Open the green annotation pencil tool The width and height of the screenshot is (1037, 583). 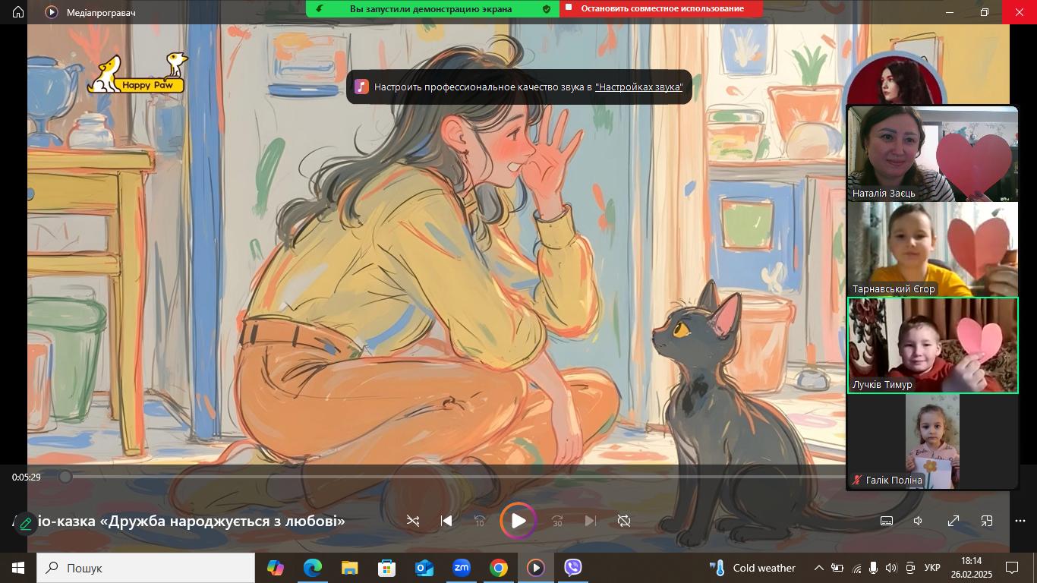tap(26, 523)
